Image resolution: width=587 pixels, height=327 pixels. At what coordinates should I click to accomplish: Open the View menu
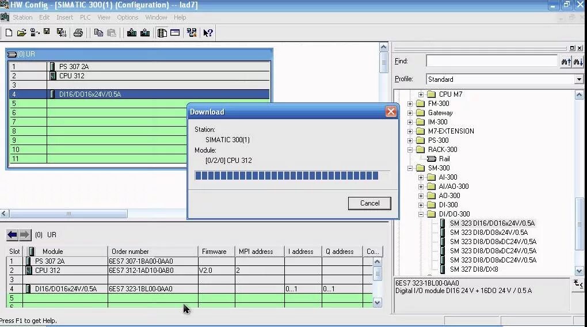pos(104,17)
